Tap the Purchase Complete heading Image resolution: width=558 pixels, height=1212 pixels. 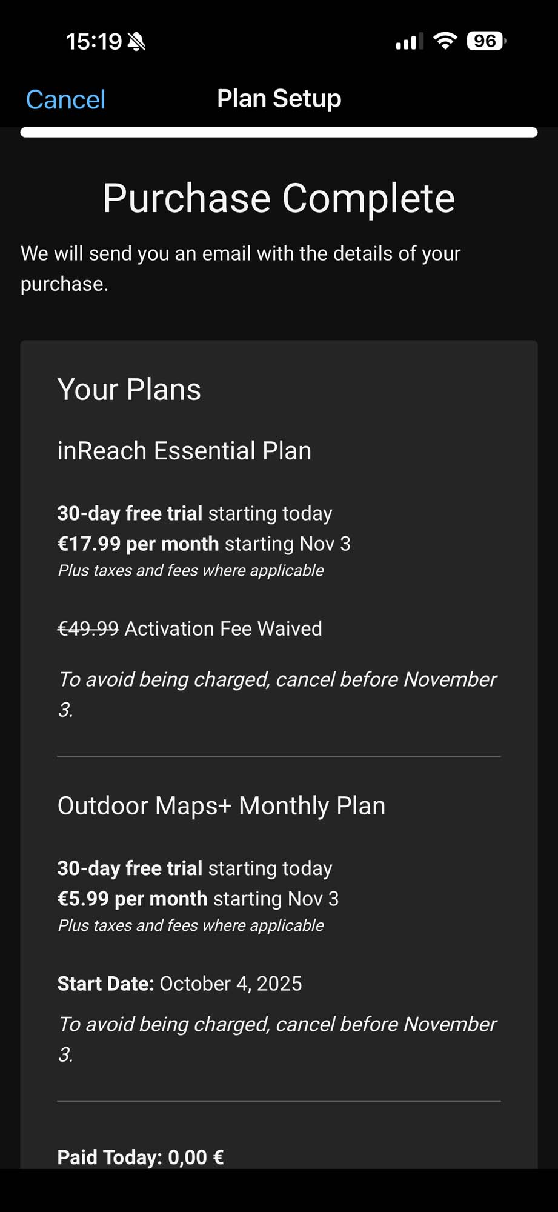279,198
